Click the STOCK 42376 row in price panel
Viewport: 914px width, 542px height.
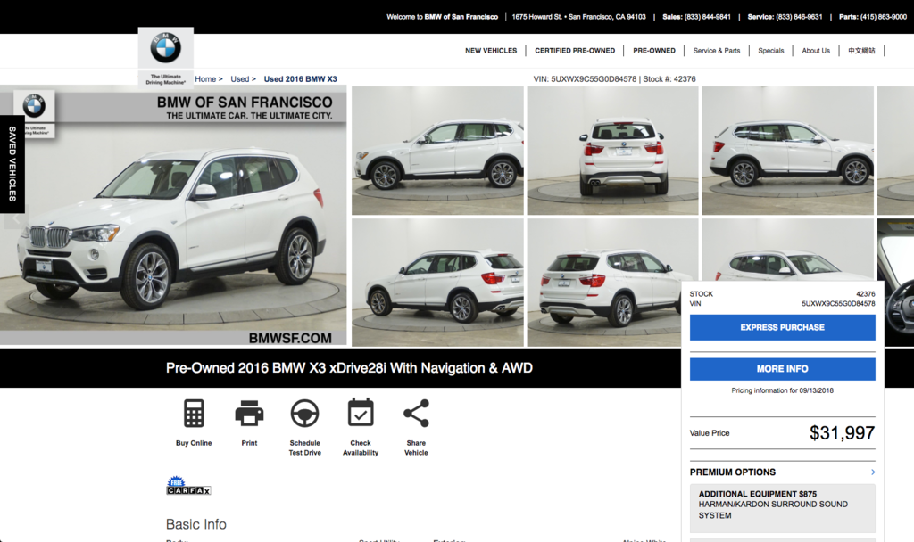(x=782, y=294)
